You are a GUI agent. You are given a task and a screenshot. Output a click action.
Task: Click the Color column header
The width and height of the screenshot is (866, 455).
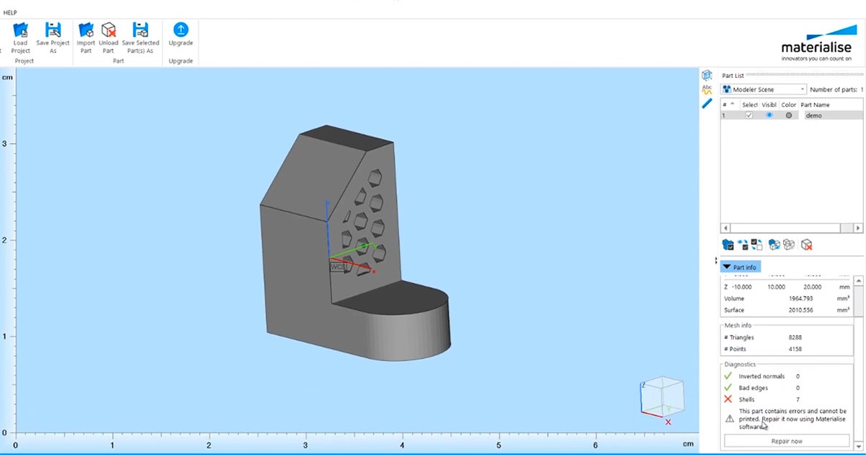[788, 105]
